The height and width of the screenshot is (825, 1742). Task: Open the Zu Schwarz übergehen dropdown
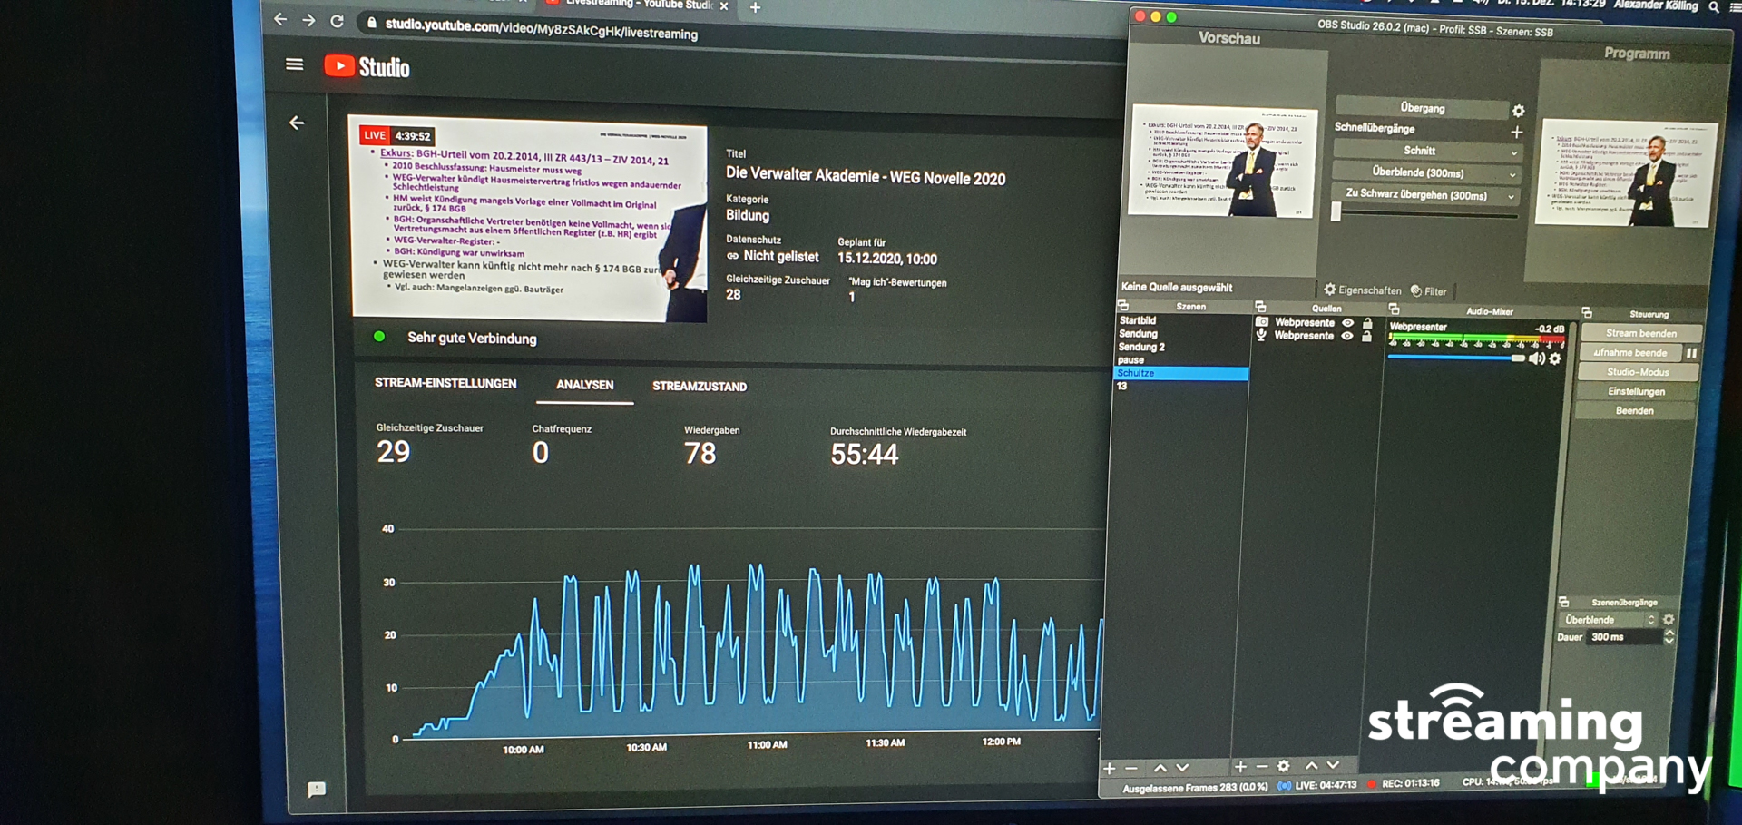(1425, 195)
